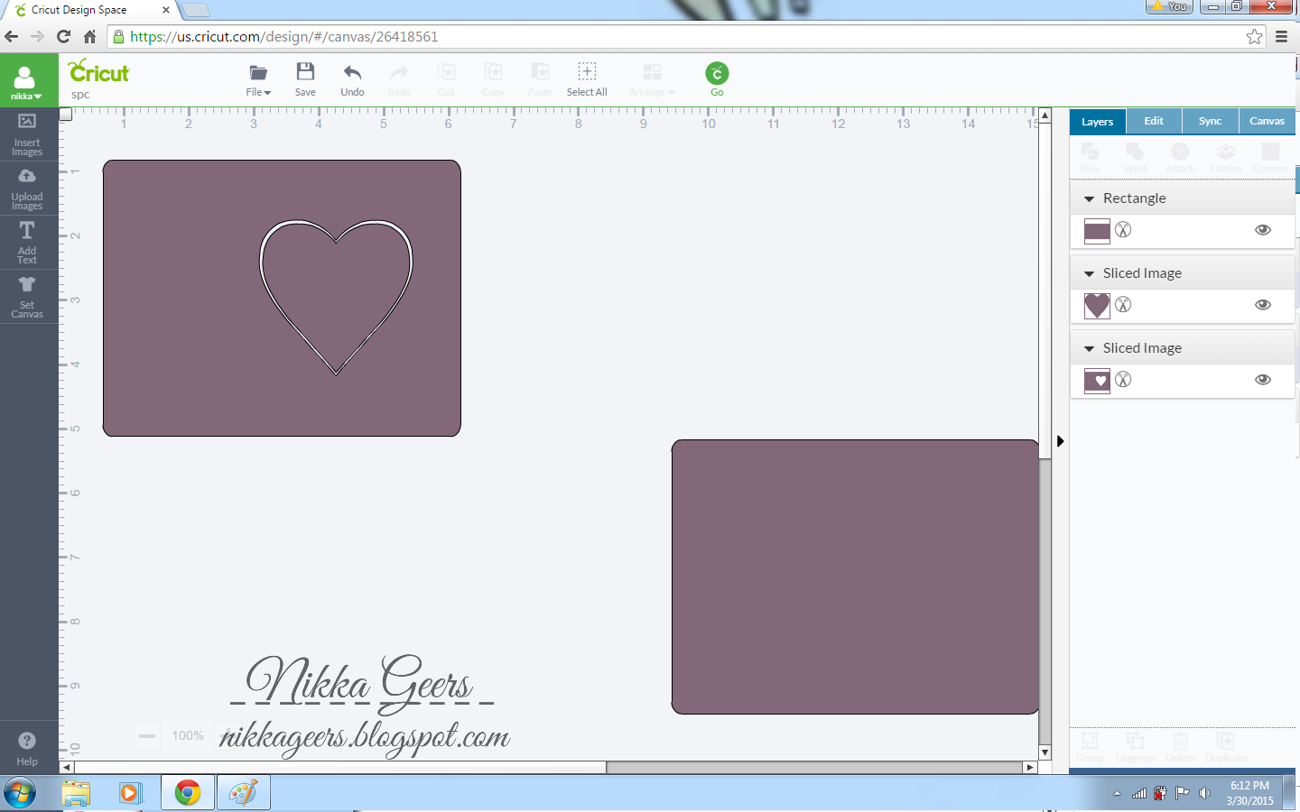Visit nikkageers.blogspot.com link

tap(363, 736)
